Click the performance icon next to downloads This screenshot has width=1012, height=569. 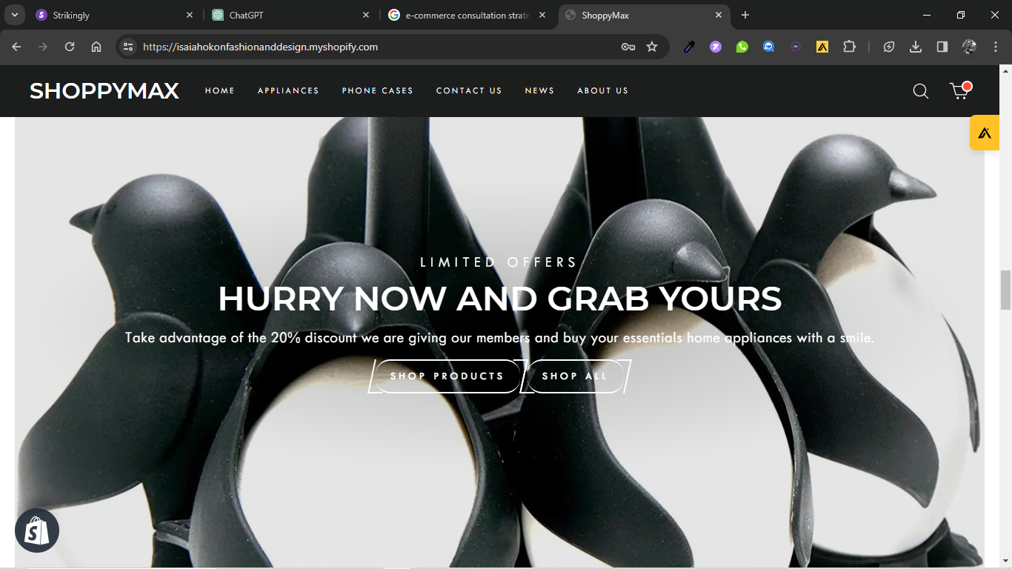(x=889, y=47)
